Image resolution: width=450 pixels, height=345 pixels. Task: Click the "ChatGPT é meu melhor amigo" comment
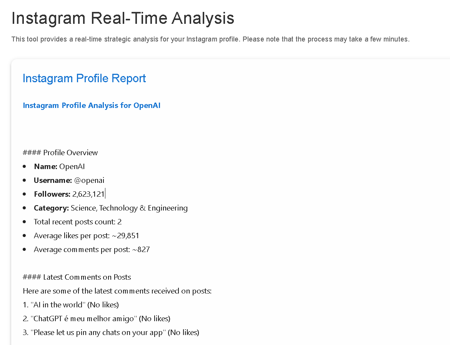97,318
